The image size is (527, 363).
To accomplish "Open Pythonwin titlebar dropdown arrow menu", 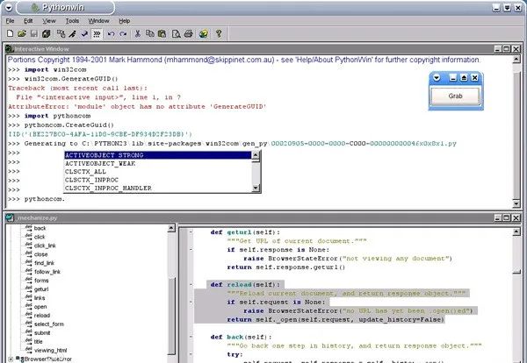I will [x=9, y=7].
